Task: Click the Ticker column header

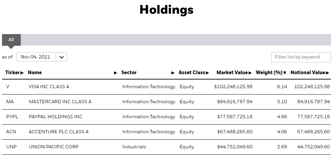Action: 12,72
